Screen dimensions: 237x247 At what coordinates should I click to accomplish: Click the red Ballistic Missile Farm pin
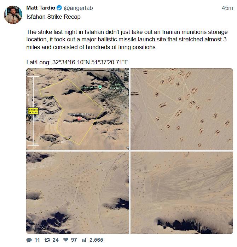pyautogui.click(x=79, y=119)
